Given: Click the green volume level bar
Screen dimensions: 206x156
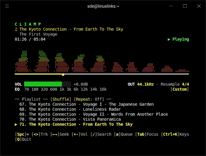Looking at the screenshot, I should pos(43,84).
